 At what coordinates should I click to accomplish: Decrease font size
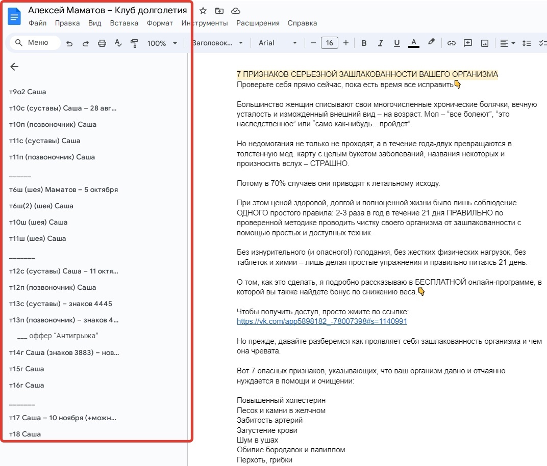coord(313,43)
